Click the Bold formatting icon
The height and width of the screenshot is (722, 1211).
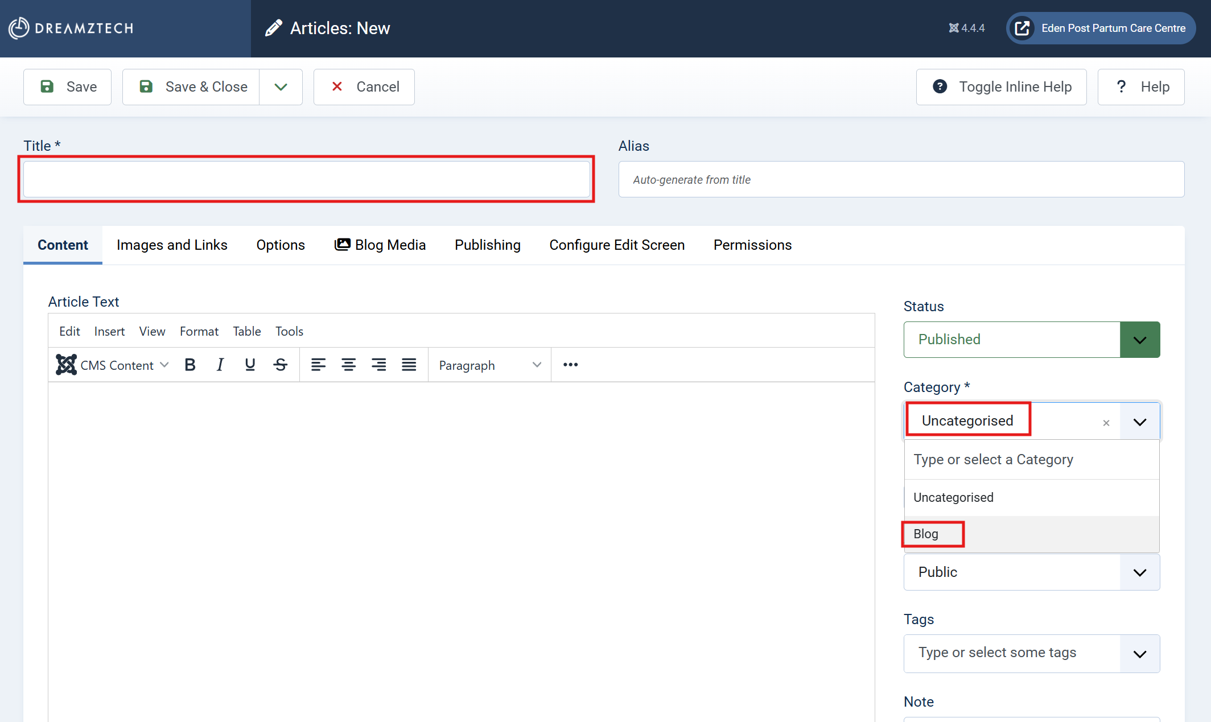coord(190,365)
